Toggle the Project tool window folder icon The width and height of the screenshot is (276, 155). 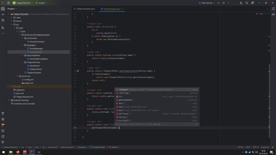point(3,9)
